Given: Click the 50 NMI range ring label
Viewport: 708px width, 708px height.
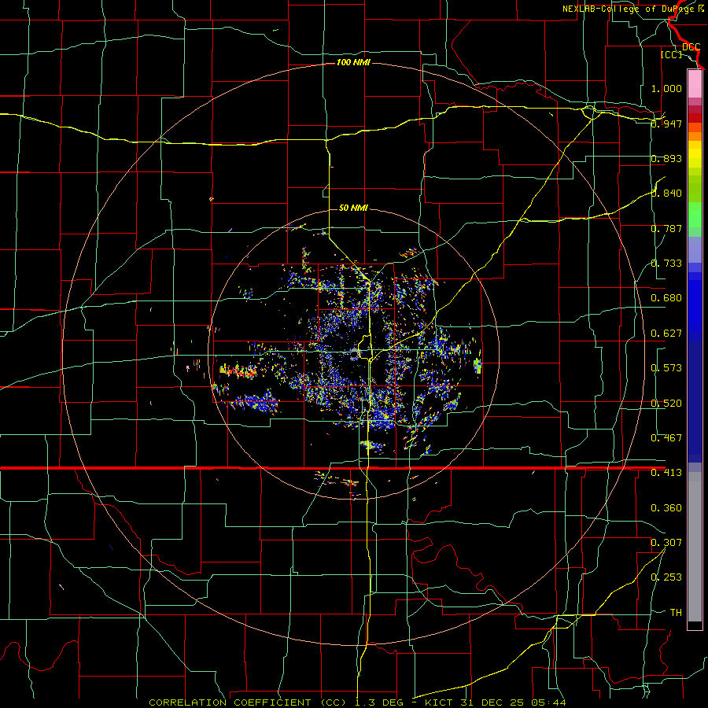Looking at the screenshot, I should pos(353,208).
